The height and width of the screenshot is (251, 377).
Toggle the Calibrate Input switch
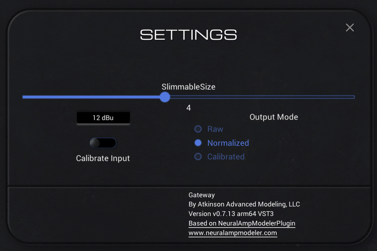pyautogui.click(x=103, y=143)
